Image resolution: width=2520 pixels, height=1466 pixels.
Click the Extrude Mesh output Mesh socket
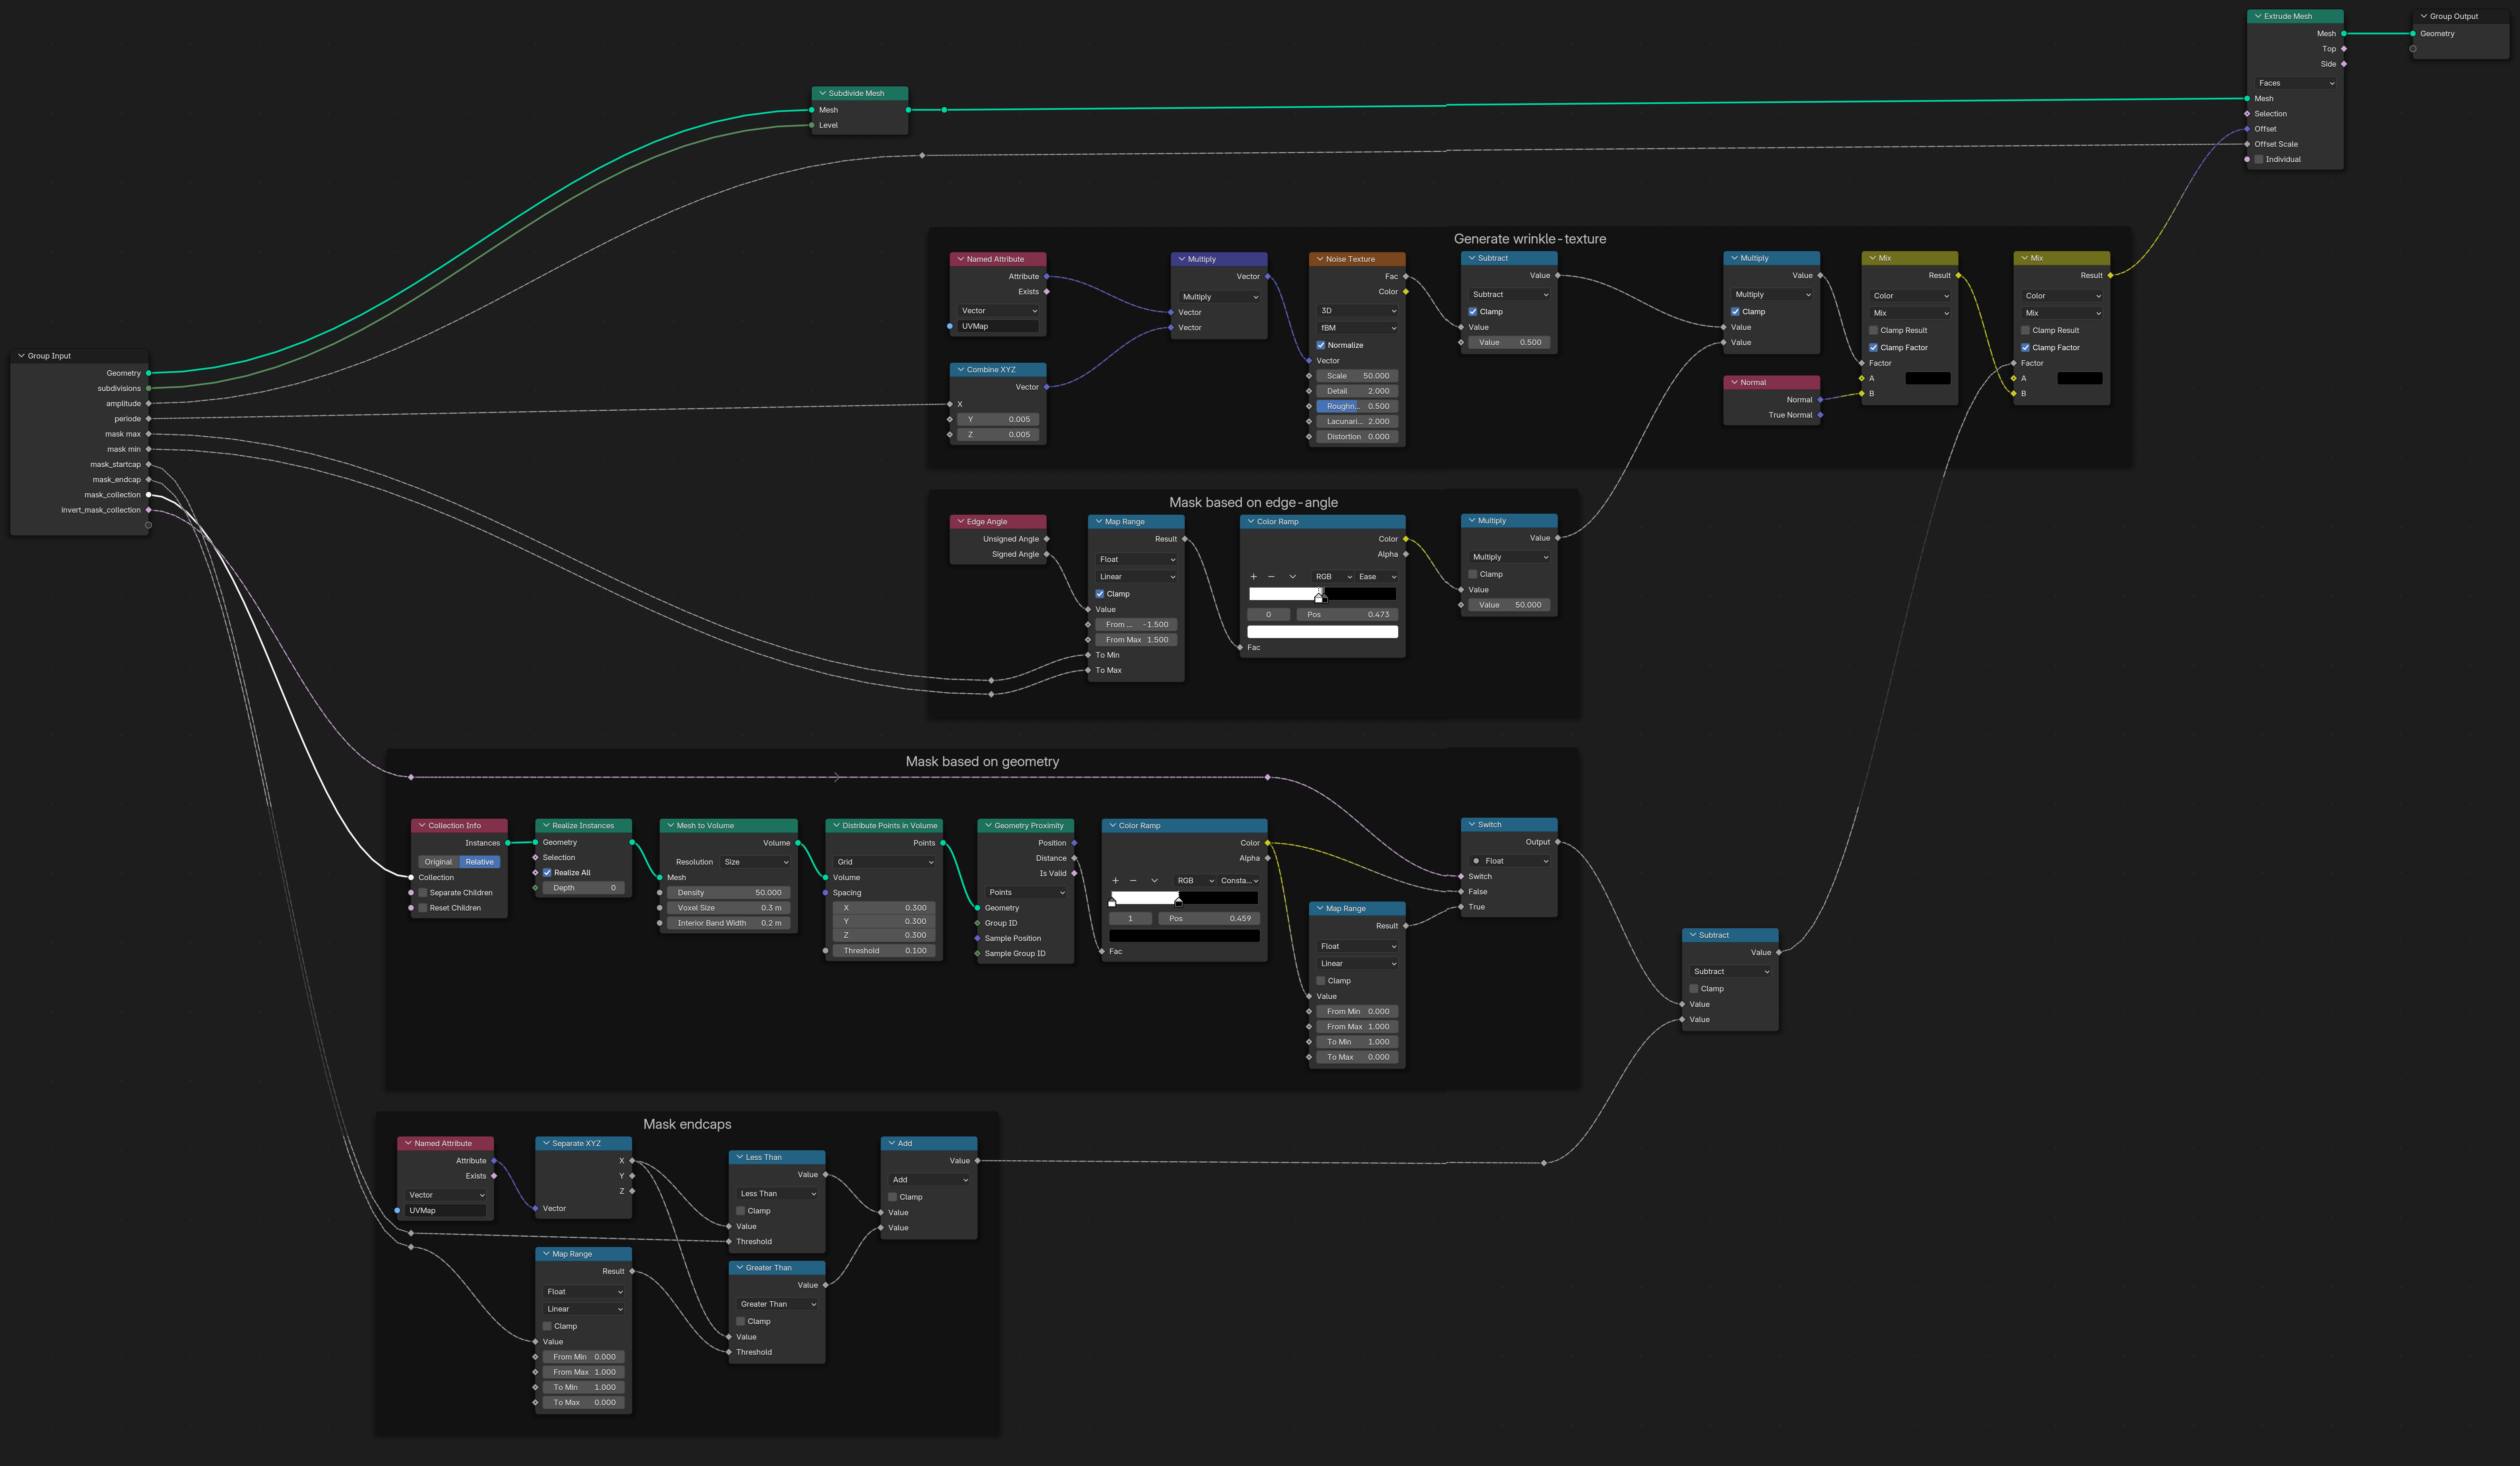(2343, 33)
